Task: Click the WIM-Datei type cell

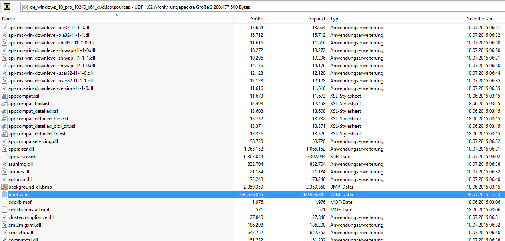Action: tap(341, 195)
